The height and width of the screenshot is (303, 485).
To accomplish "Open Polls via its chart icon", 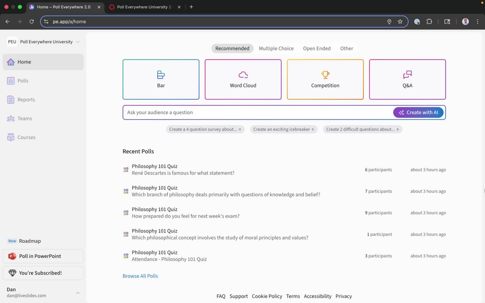I will pos(11,81).
